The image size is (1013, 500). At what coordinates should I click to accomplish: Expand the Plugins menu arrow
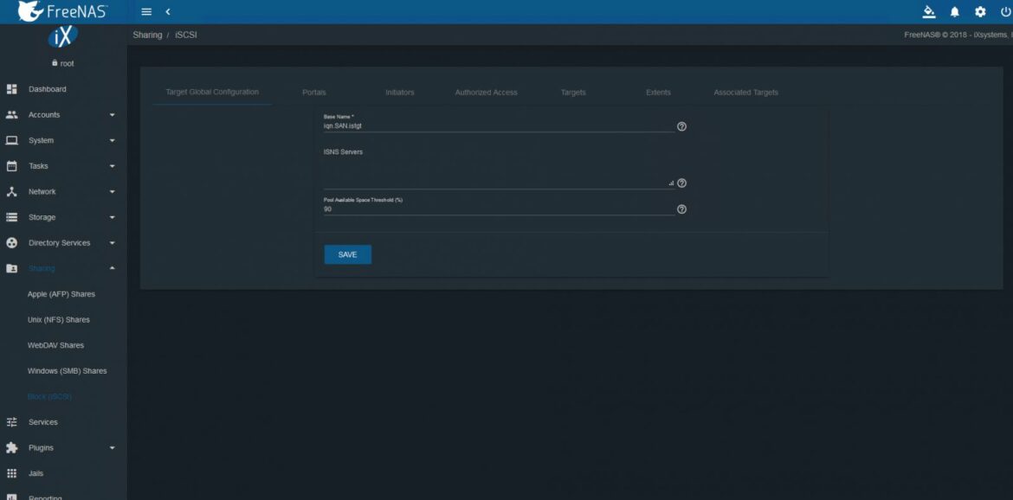click(x=112, y=448)
